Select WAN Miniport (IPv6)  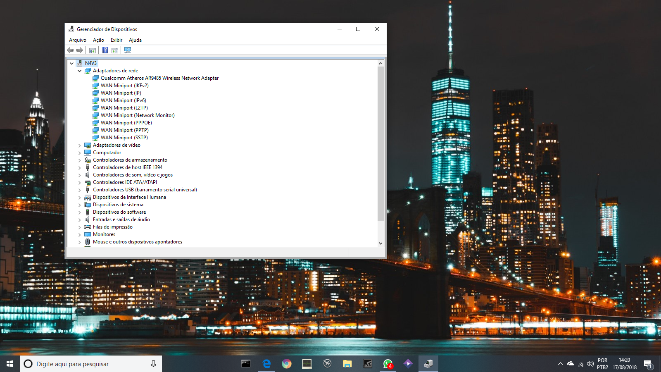point(123,100)
